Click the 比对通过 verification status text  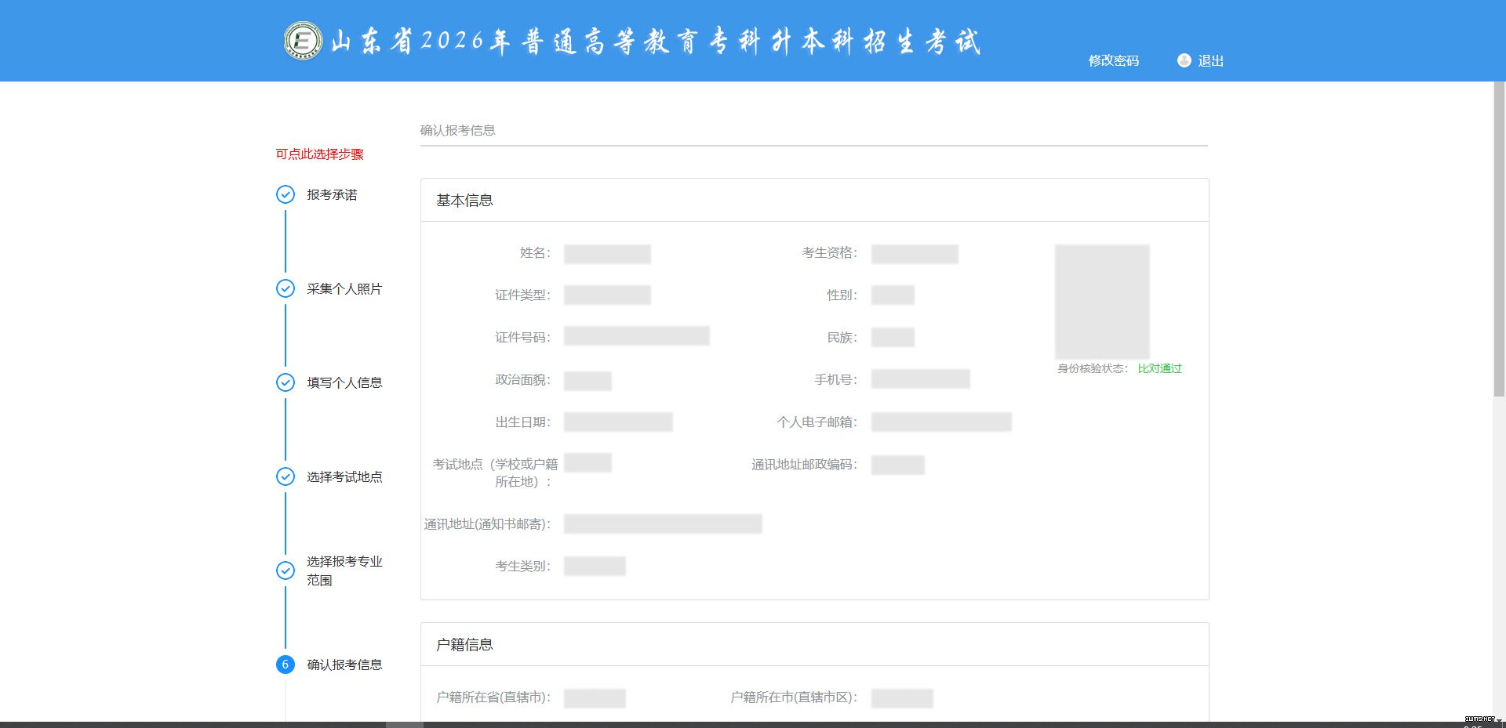(x=1159, y=368)
